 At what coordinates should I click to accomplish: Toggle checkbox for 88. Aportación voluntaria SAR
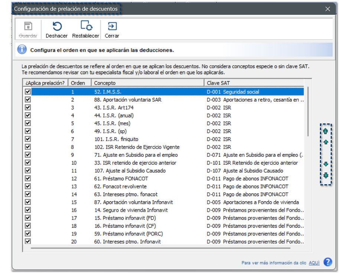click(28, 100)
